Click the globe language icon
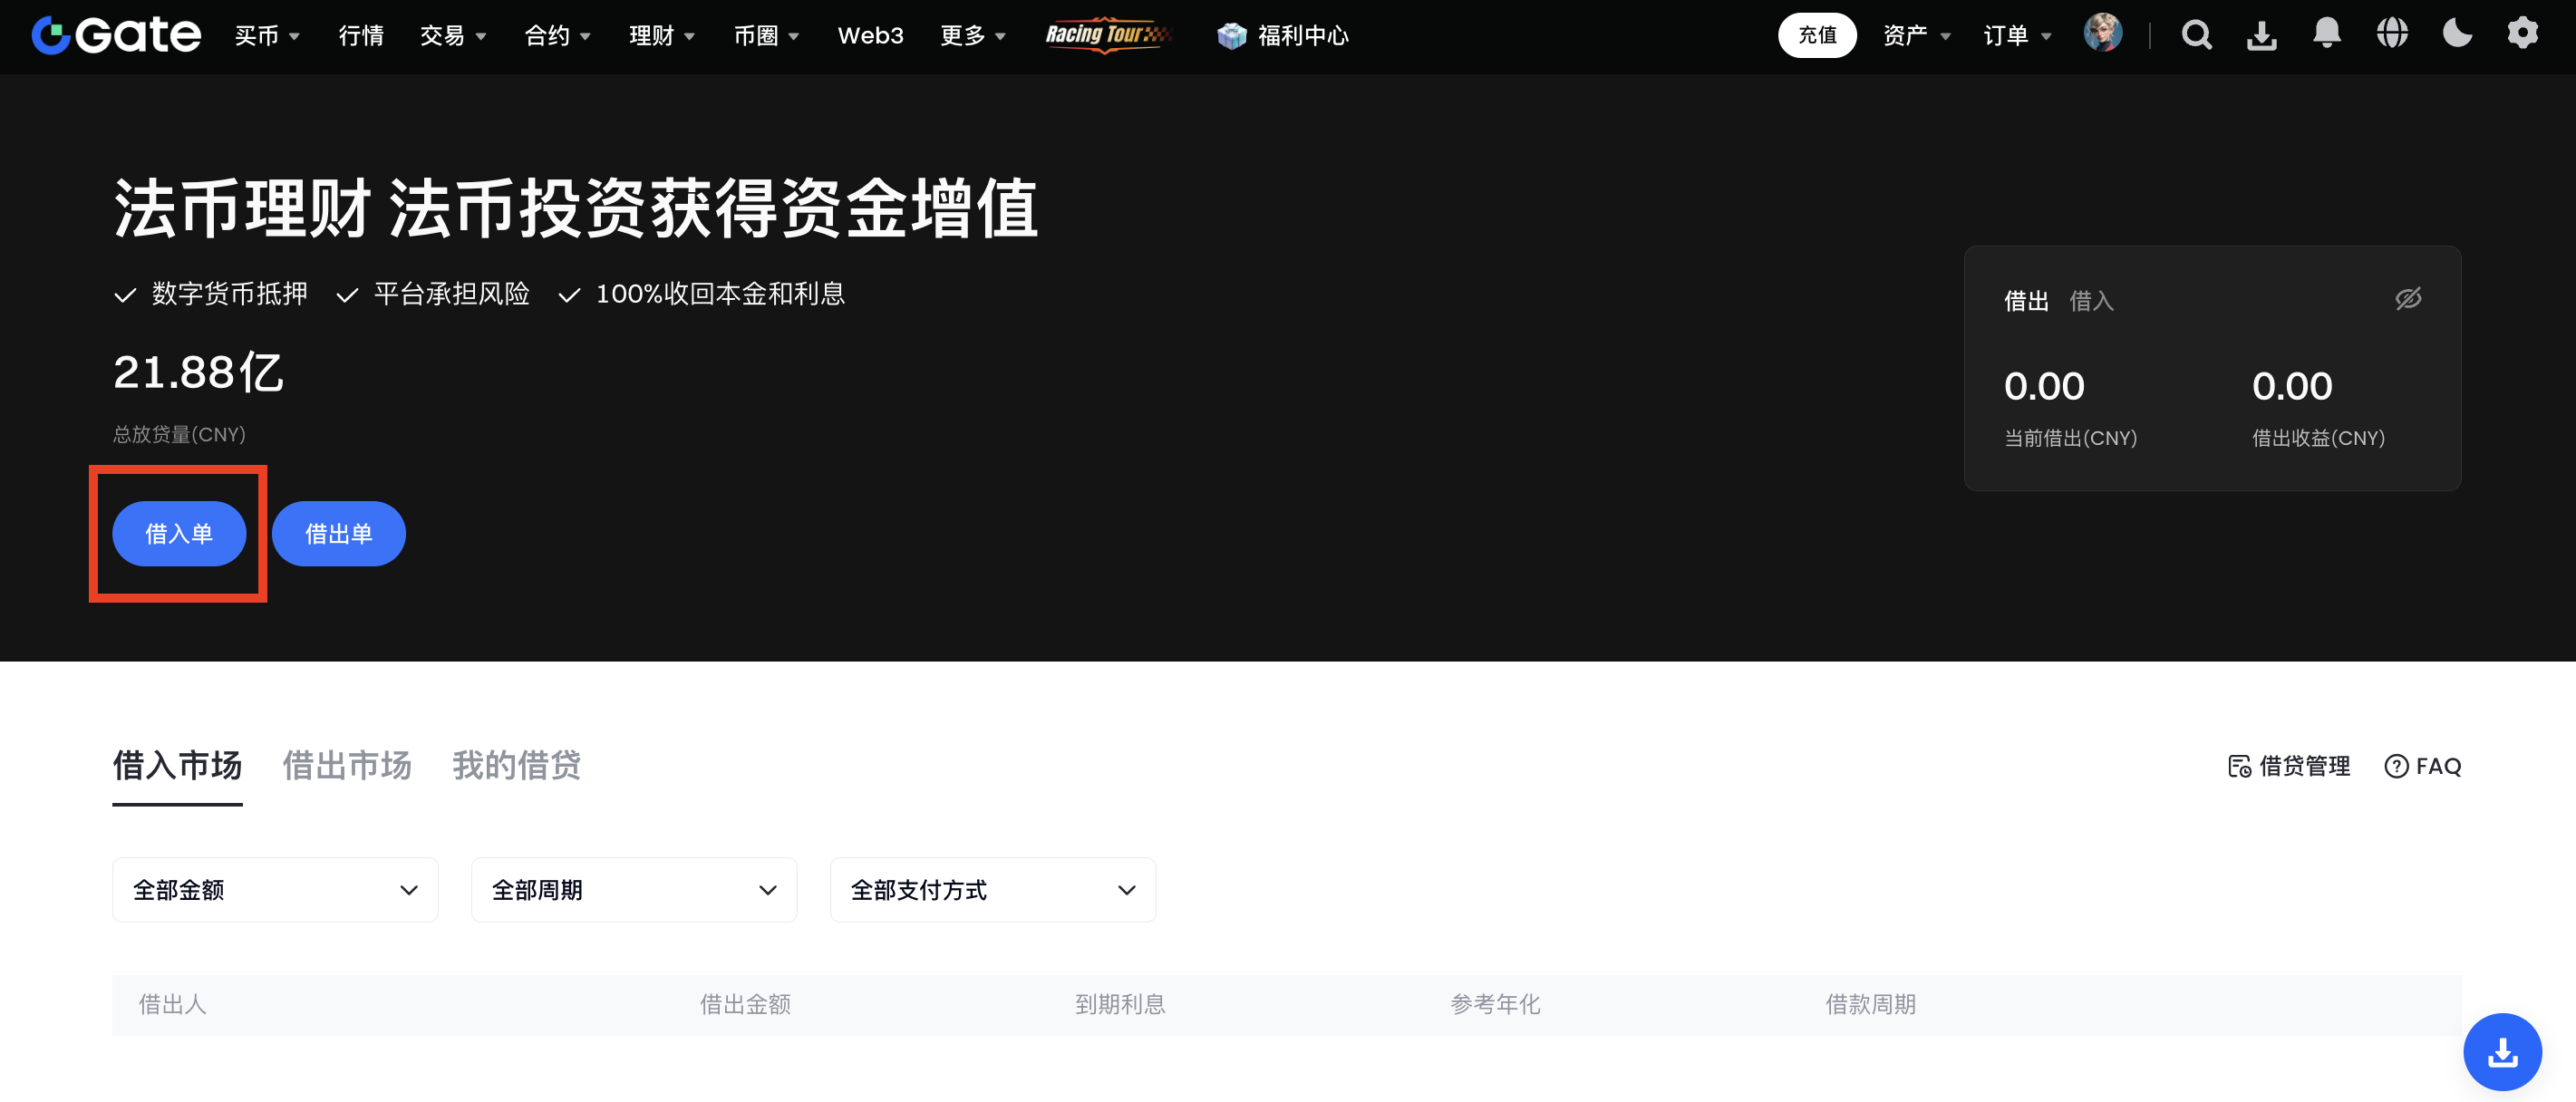The width and height of the screenshot is (2576, 1102). click(x=2392, y=34)
